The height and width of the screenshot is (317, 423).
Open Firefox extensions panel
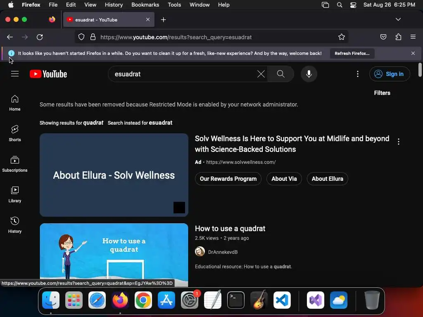tap(398, 37)
